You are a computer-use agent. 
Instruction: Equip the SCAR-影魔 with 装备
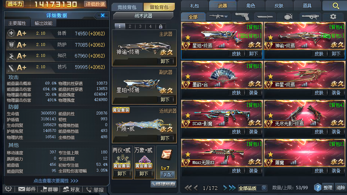[x=253, y=132]
